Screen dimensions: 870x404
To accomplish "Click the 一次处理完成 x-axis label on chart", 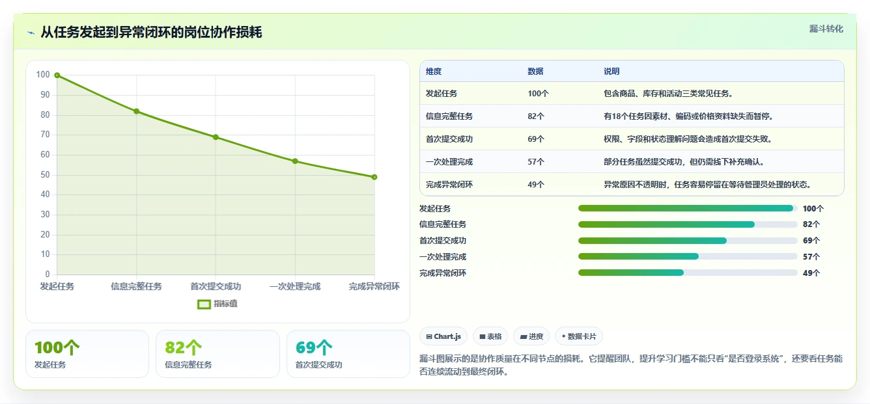I will (x=295, y=286).
